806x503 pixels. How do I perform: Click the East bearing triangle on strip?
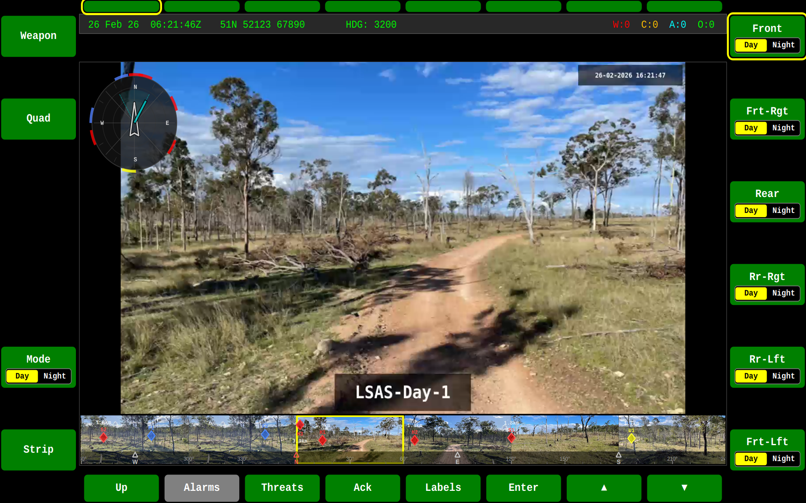click(x=457, y=455)
